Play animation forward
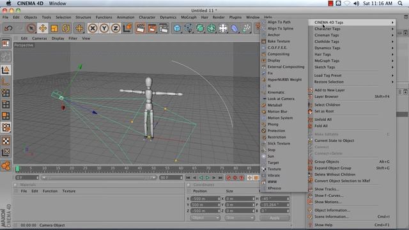409x230 pixels. coord(207,178)
